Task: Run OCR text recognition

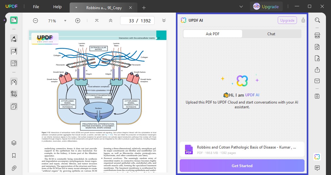Action: [317, 36]
